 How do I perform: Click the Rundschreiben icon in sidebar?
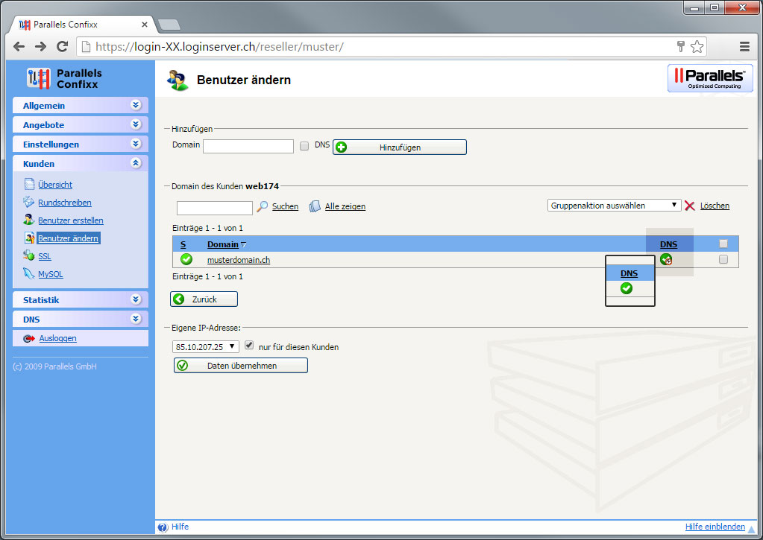pos(28,202)
